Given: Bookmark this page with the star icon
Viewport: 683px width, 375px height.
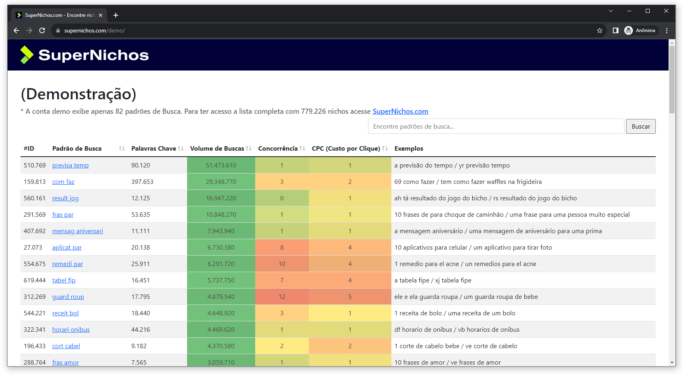Looking at the screenshot, I should [600, 30].
